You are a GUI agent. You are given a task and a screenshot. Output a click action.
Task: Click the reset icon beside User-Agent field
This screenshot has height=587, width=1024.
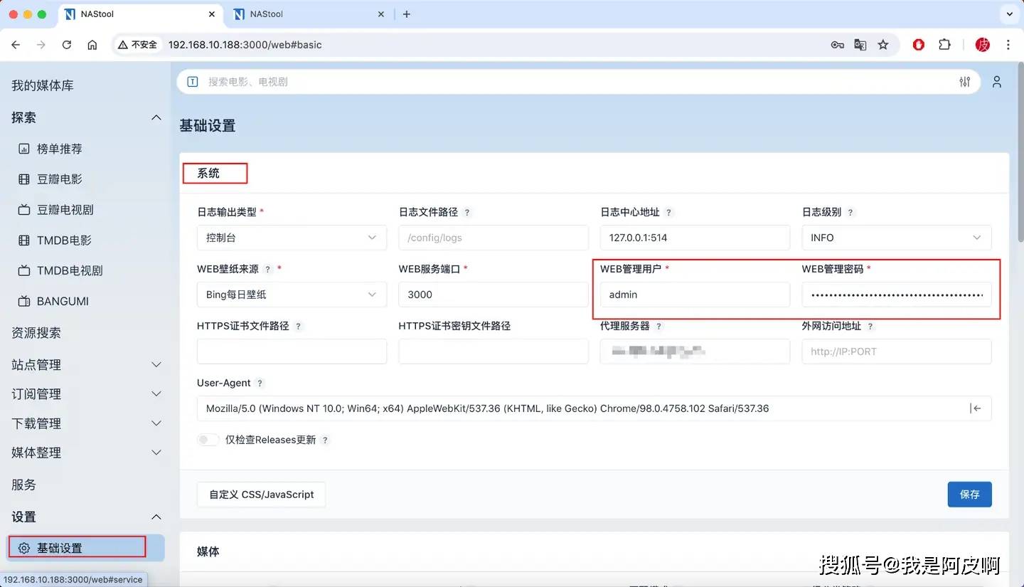coord(977,408)
